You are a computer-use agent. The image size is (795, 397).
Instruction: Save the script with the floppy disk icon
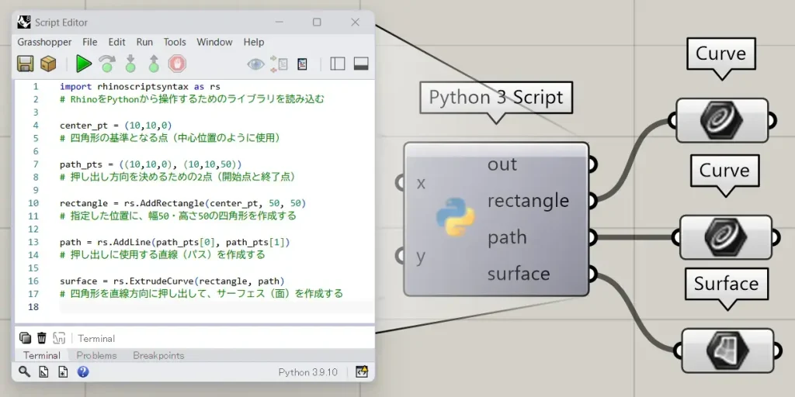pyautogui.click(x=26, y=64)
